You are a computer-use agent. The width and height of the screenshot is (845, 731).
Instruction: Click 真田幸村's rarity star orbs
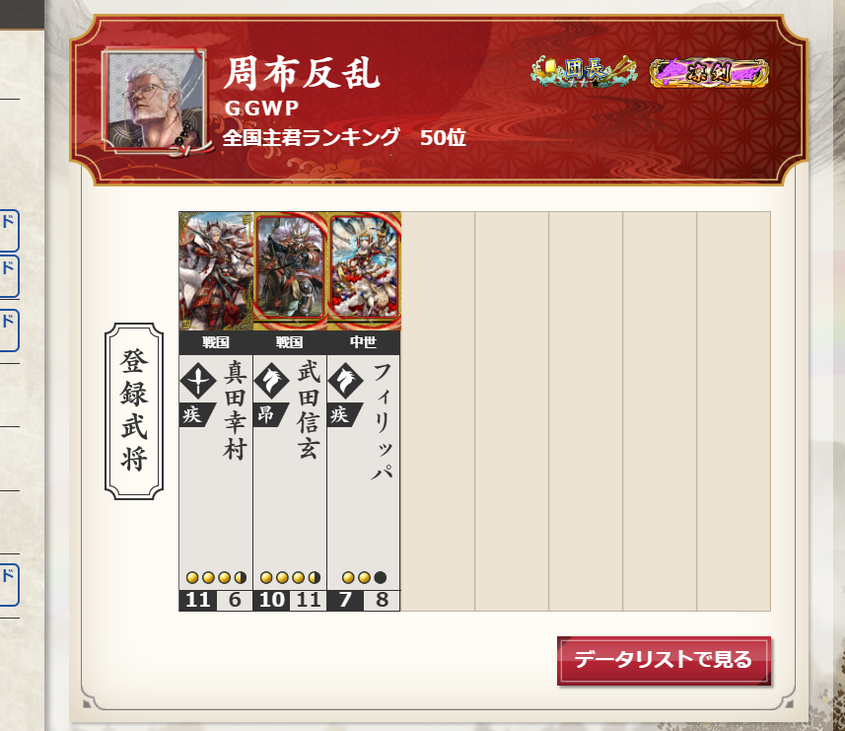point(216,578)
